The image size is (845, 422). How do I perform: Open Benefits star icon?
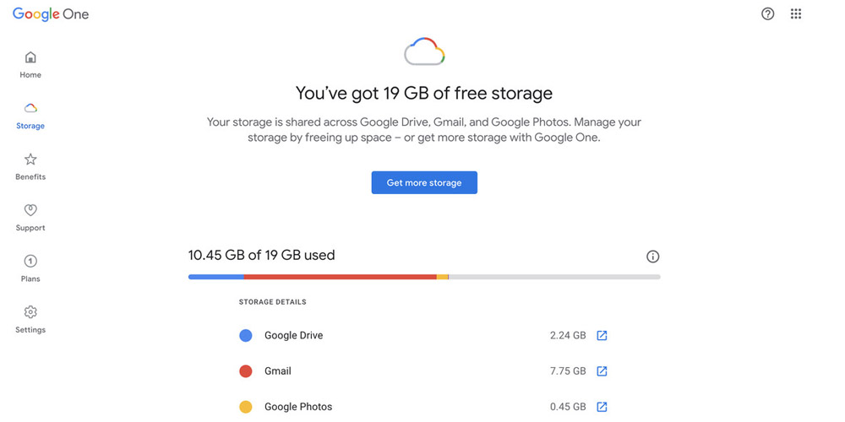pos(30,160)
